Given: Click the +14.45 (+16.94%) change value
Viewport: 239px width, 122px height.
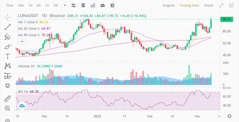Looking at the screenshot, I should tap(133, 16).
